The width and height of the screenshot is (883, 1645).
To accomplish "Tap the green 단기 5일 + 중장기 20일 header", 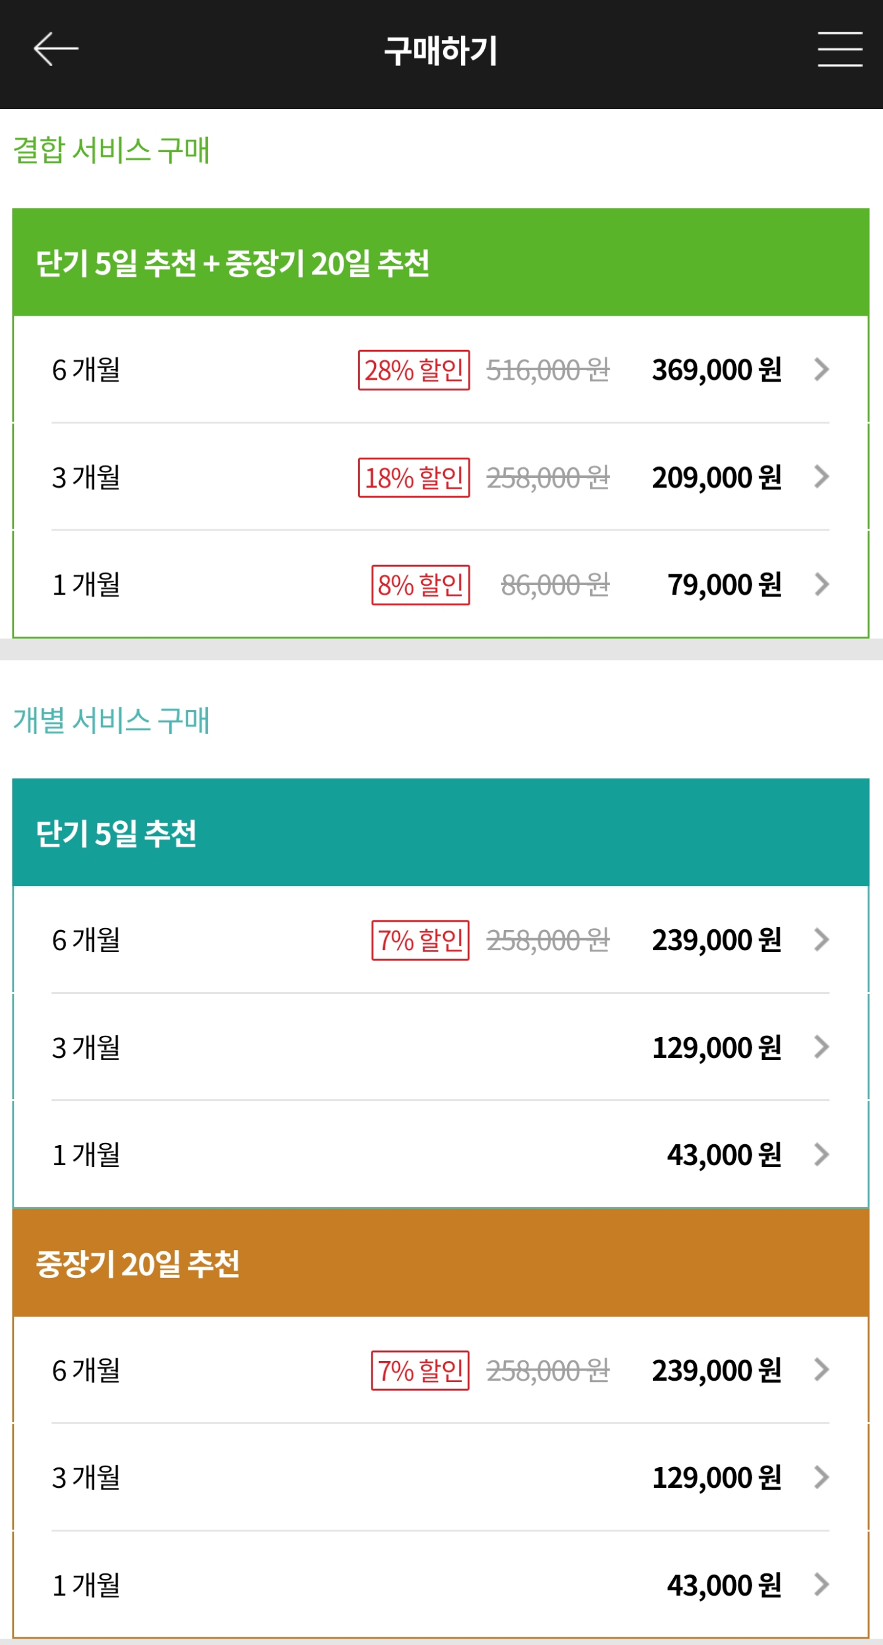I will coord(441,262).
